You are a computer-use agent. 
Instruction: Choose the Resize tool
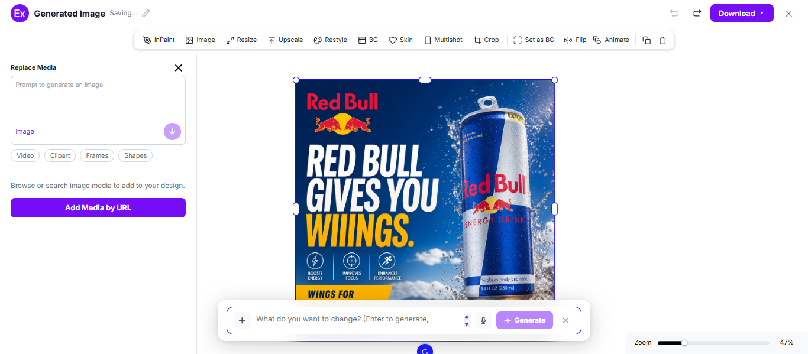[241, 40]
